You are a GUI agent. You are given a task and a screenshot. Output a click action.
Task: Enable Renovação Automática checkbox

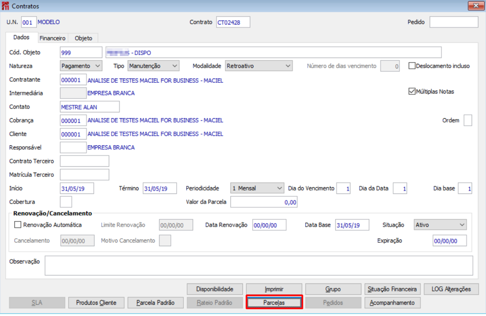click(18, 225)
